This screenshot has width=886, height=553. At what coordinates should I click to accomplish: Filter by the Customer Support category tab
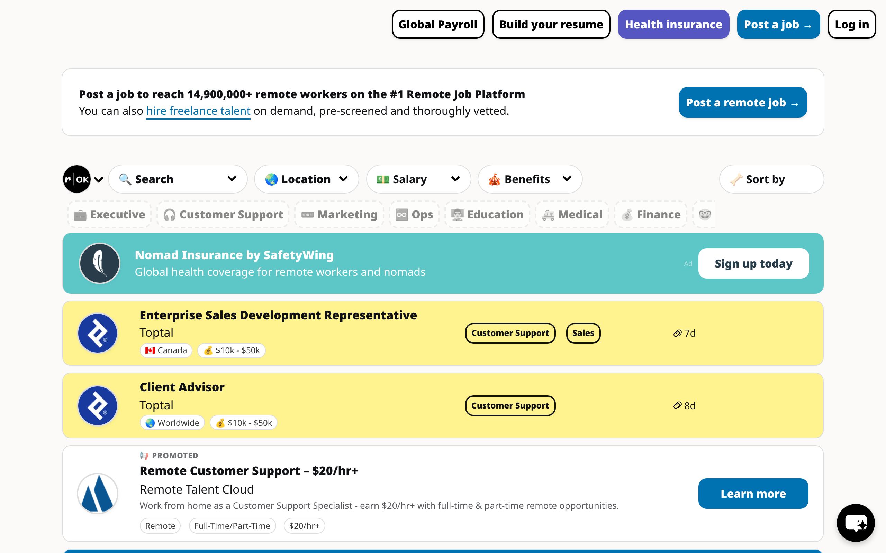tap(223, 215)
